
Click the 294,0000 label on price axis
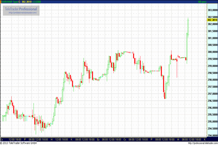(x=212, y=136)
